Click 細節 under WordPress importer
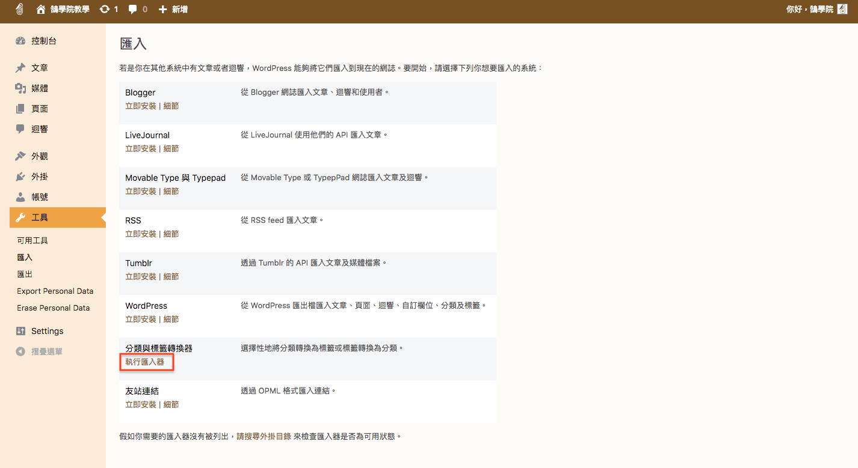The image size is (858, 468). [171, 319]
